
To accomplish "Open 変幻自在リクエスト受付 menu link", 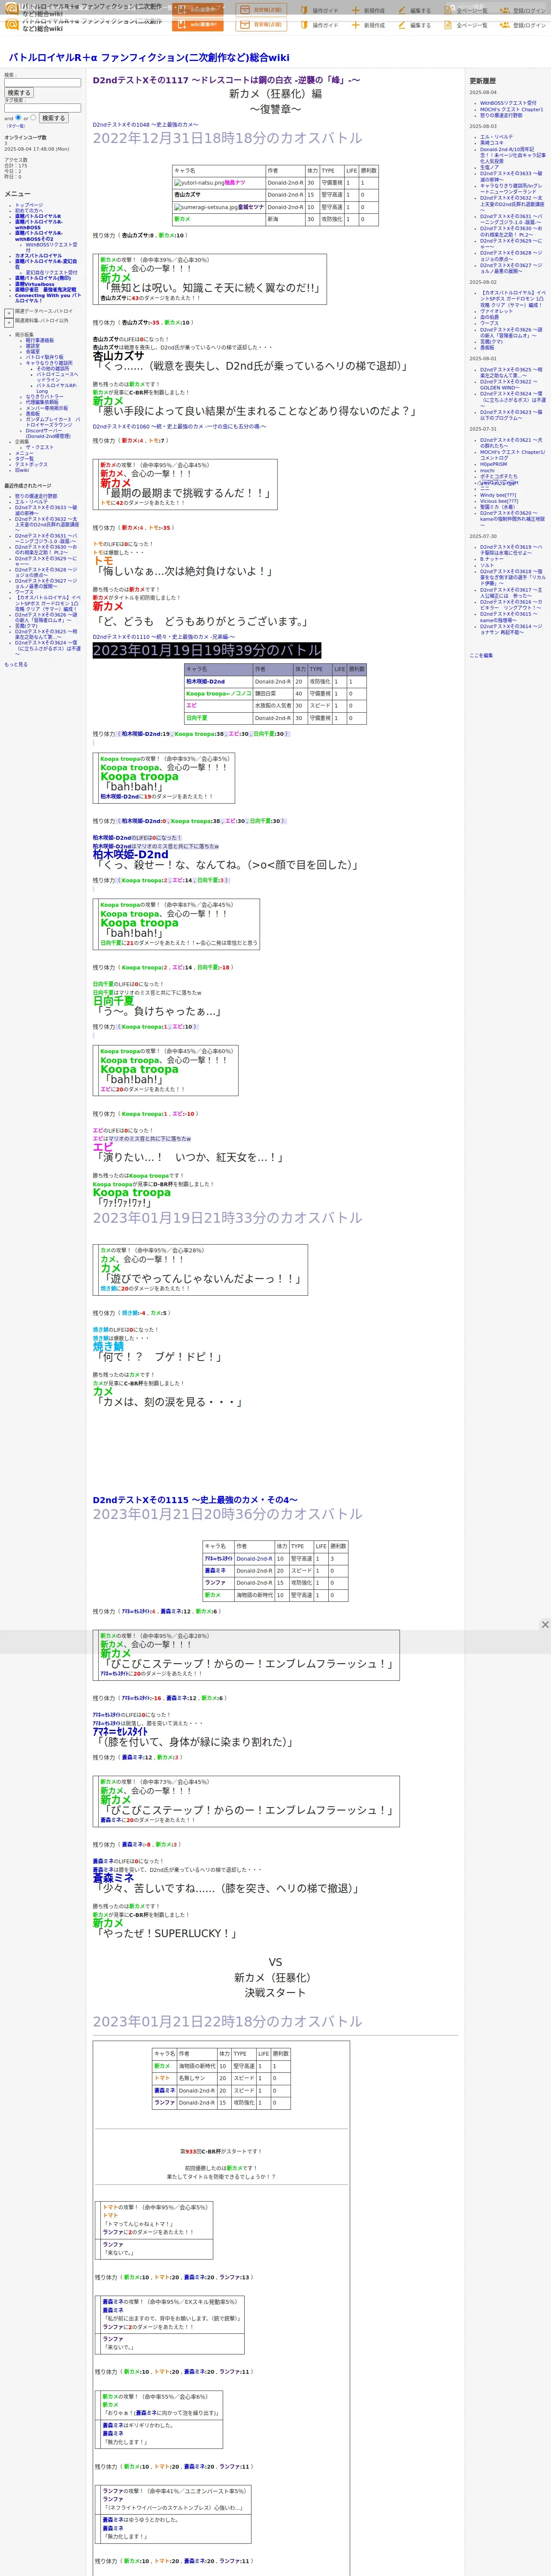I will pyautogui.click(x=51, y=273).
